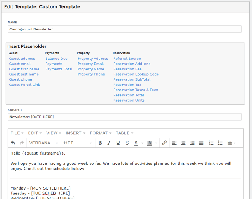Viewport: 252px width, 199px height.
Task: Insert a hyperlink with the link icon
Action: 164,143
